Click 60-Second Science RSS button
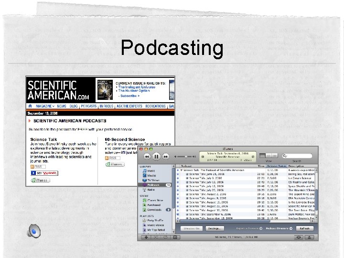 pos(113,158)
